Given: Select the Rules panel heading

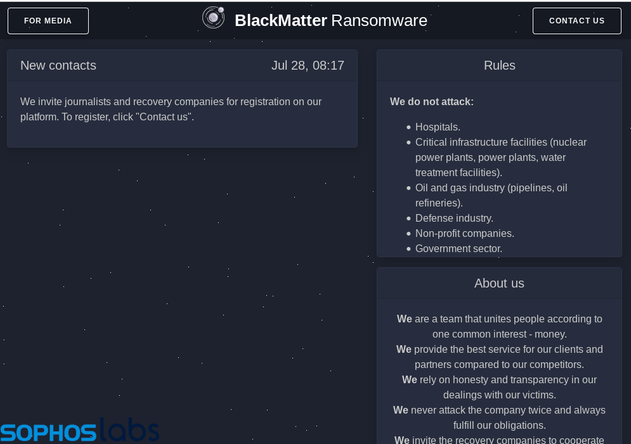Looking at the screenshot, I should [x=499, y=65].
